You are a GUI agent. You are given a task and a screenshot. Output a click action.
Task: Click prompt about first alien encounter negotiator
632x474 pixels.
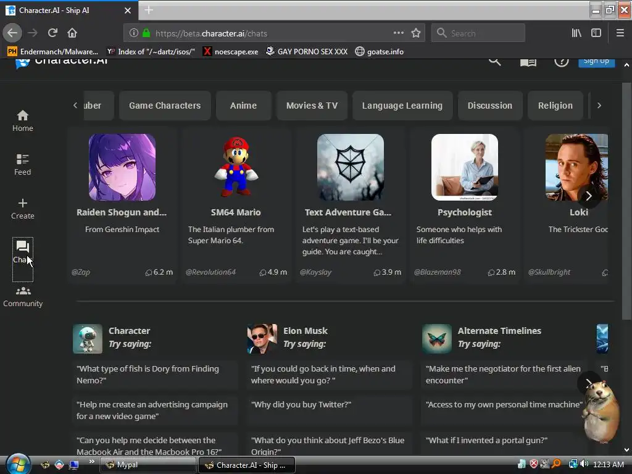pyautogui.click(x=504, y=375)
